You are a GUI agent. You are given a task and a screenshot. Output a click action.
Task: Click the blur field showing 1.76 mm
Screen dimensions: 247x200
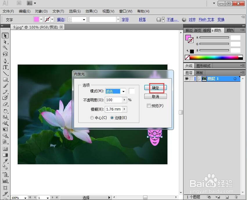click(113, 109)
